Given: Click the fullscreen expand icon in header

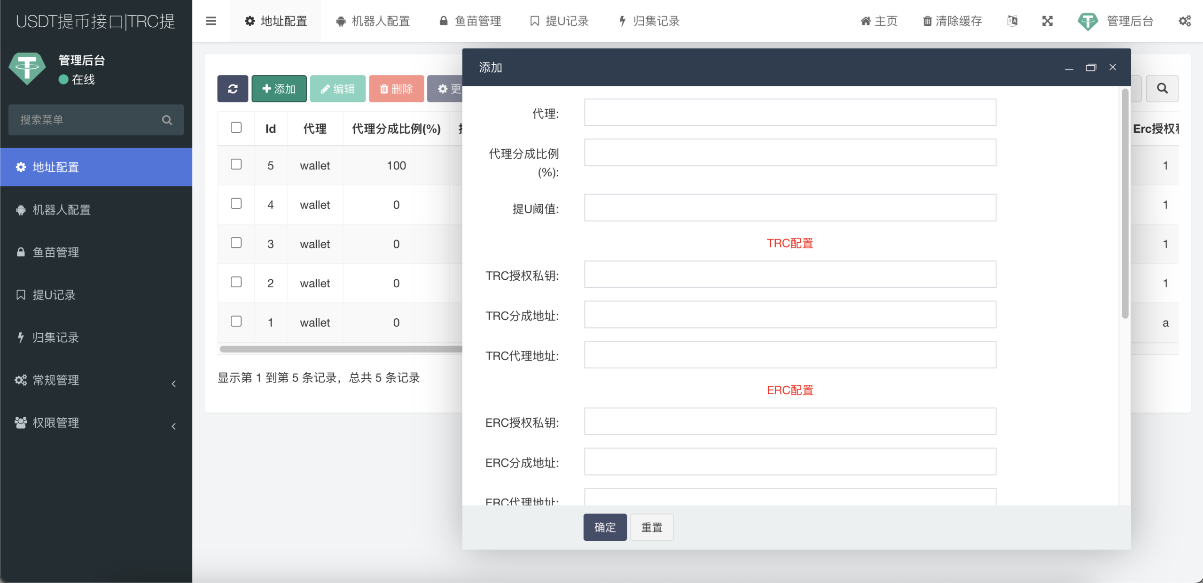Looking at the screenshot, I should click(1047, 21).
